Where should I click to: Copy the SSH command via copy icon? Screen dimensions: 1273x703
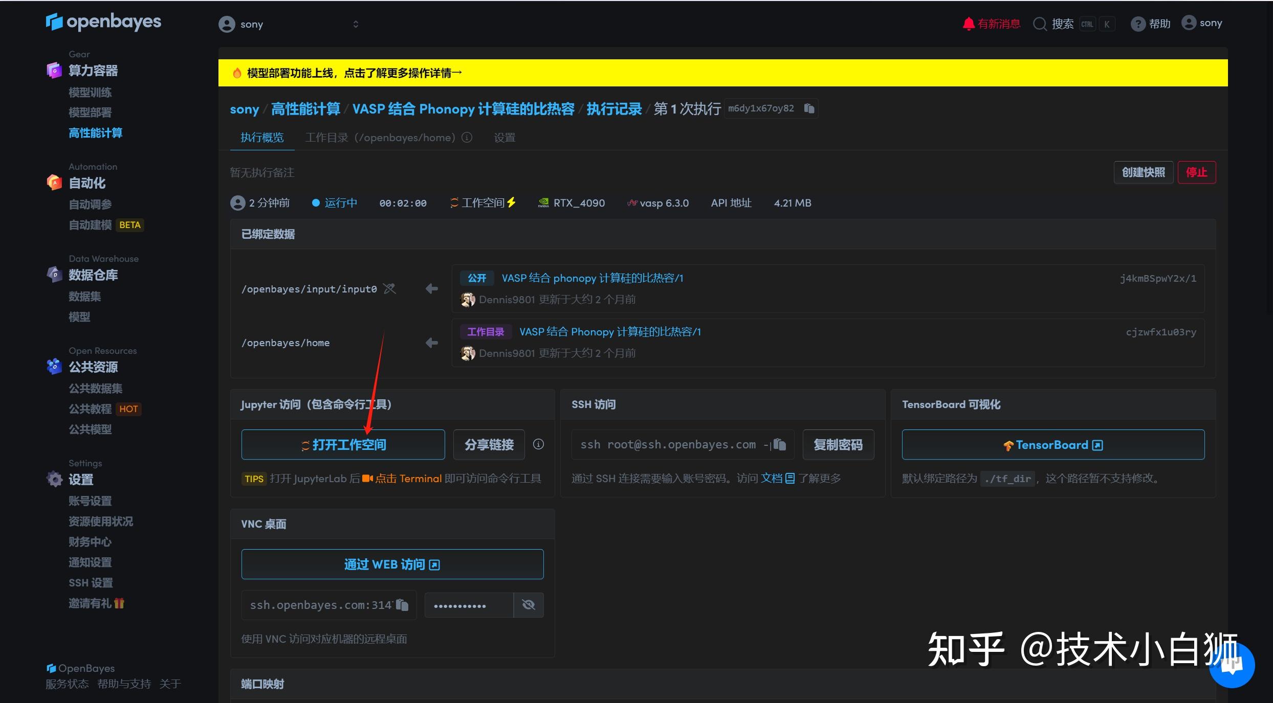(779, 444)
